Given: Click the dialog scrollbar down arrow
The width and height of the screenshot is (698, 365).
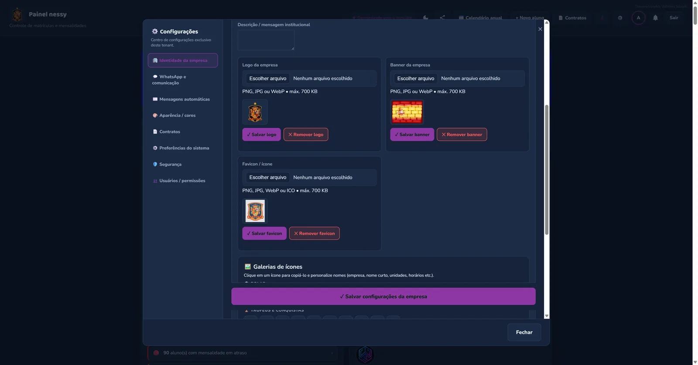Looking at the screenshot, I should (x=547, y=316).
